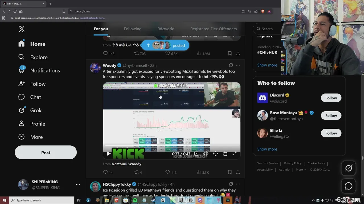Open the Terms of Service link
364x204 pixels.
tap(268, 163)
